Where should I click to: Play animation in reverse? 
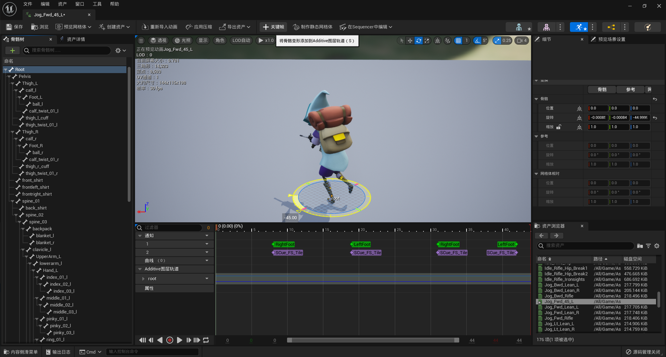coord(160,340)
